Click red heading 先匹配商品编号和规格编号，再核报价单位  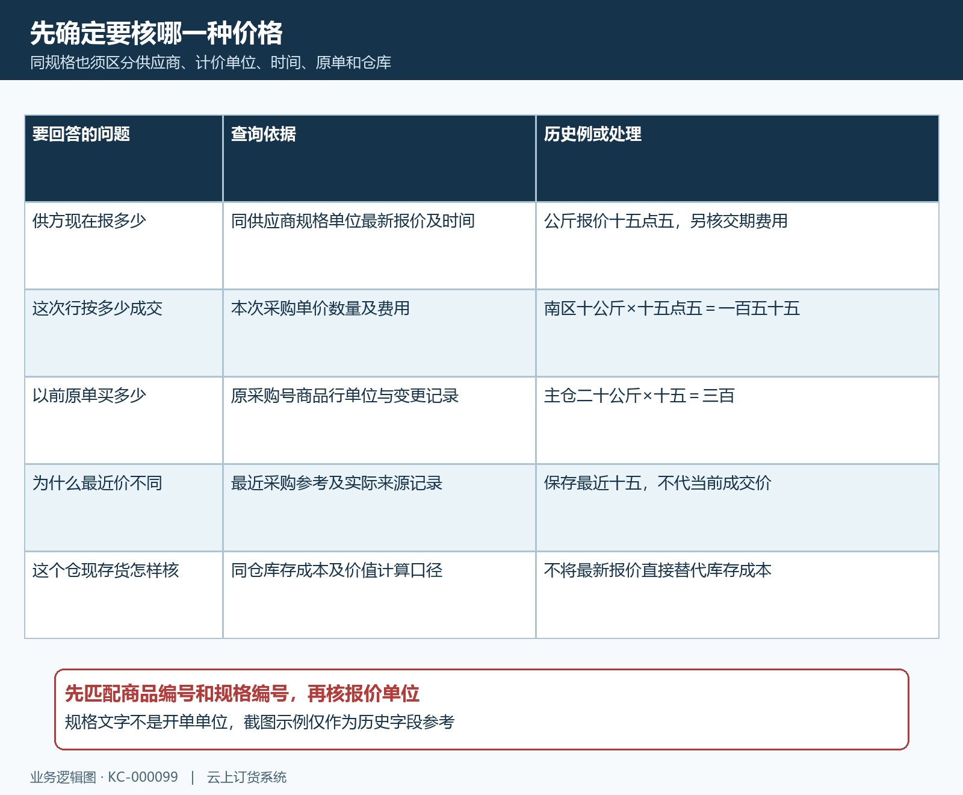242,694
